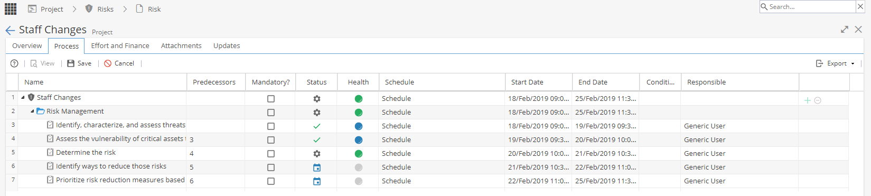Image resolution: width=871 pixels, height=196 pixels.
Task: Tick Mandatory checkbox for Staff Changes row
Action: pos(271,99)
